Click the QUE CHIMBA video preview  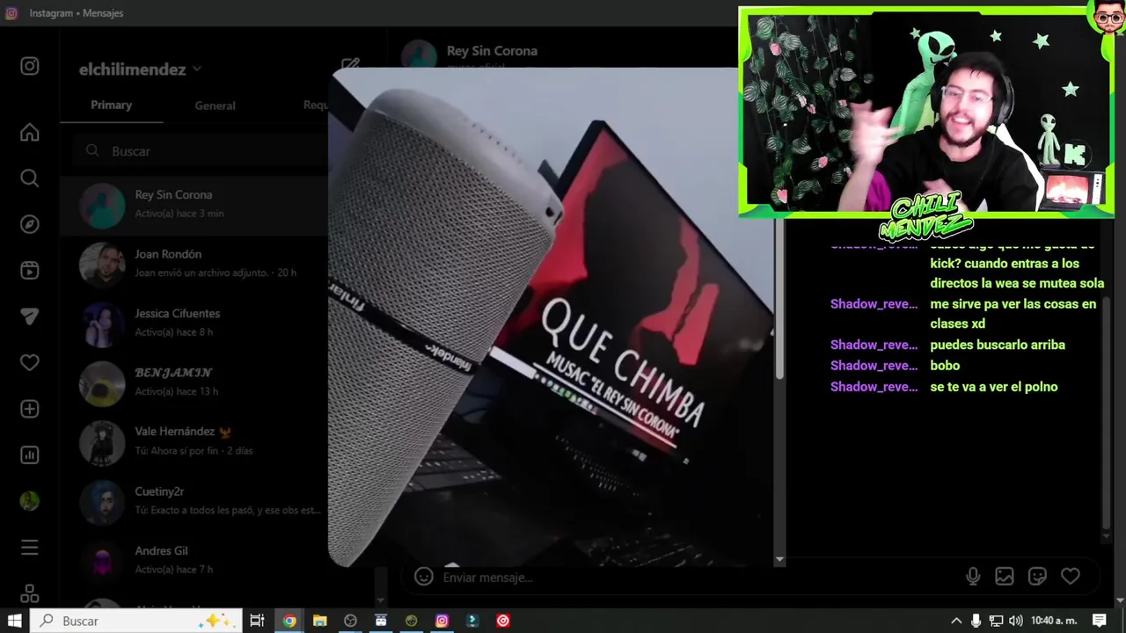[550, 316]
